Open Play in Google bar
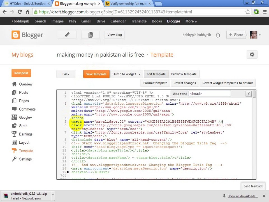The image size is (269, 202). 72,21
